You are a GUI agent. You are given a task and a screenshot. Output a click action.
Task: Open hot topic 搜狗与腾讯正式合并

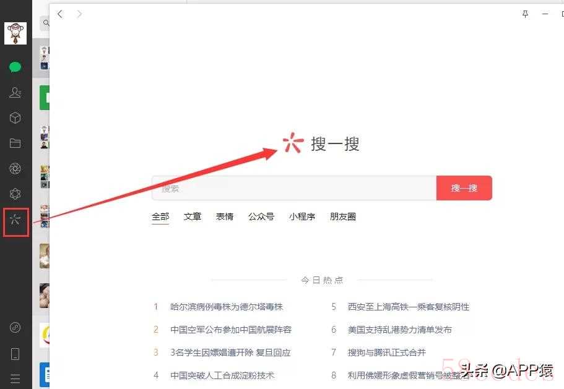click(x=387, y=353)
